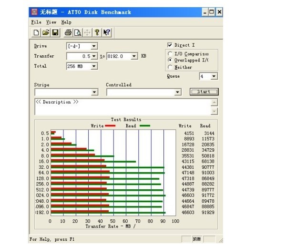
Task: Click the ATTO app icon in title bar
Action: [x=34, y=11]
